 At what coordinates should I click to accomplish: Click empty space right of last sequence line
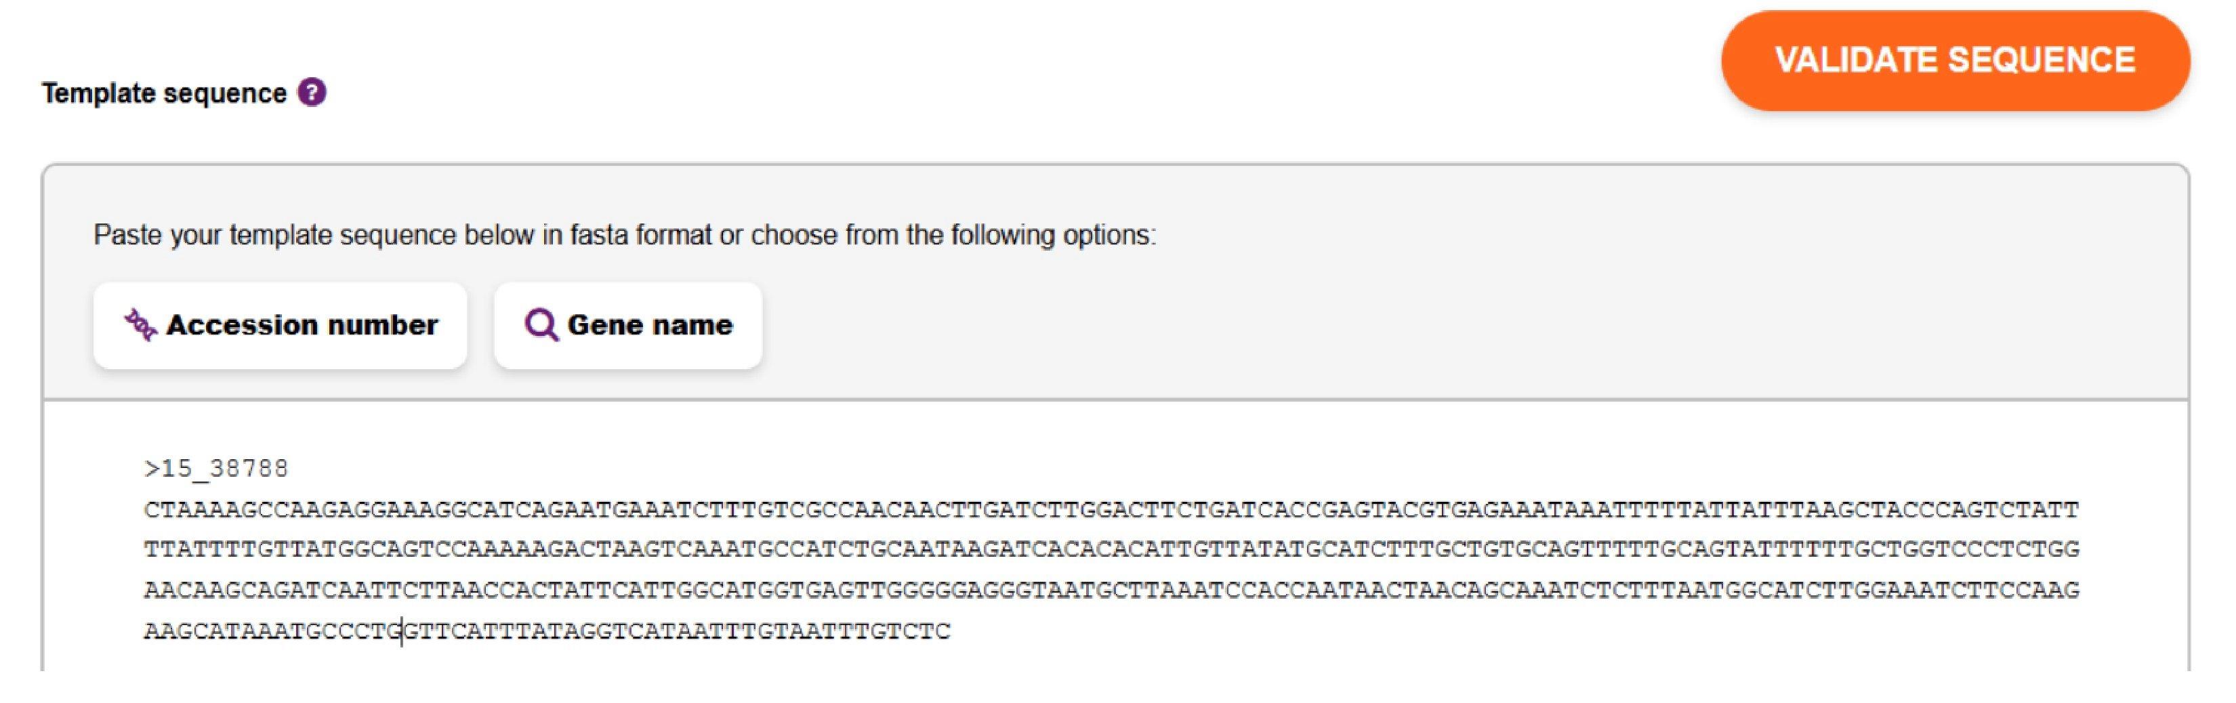point(1519,631)
